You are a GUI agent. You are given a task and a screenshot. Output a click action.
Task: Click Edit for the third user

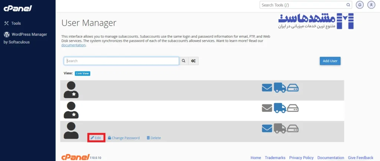click(96, 138)
